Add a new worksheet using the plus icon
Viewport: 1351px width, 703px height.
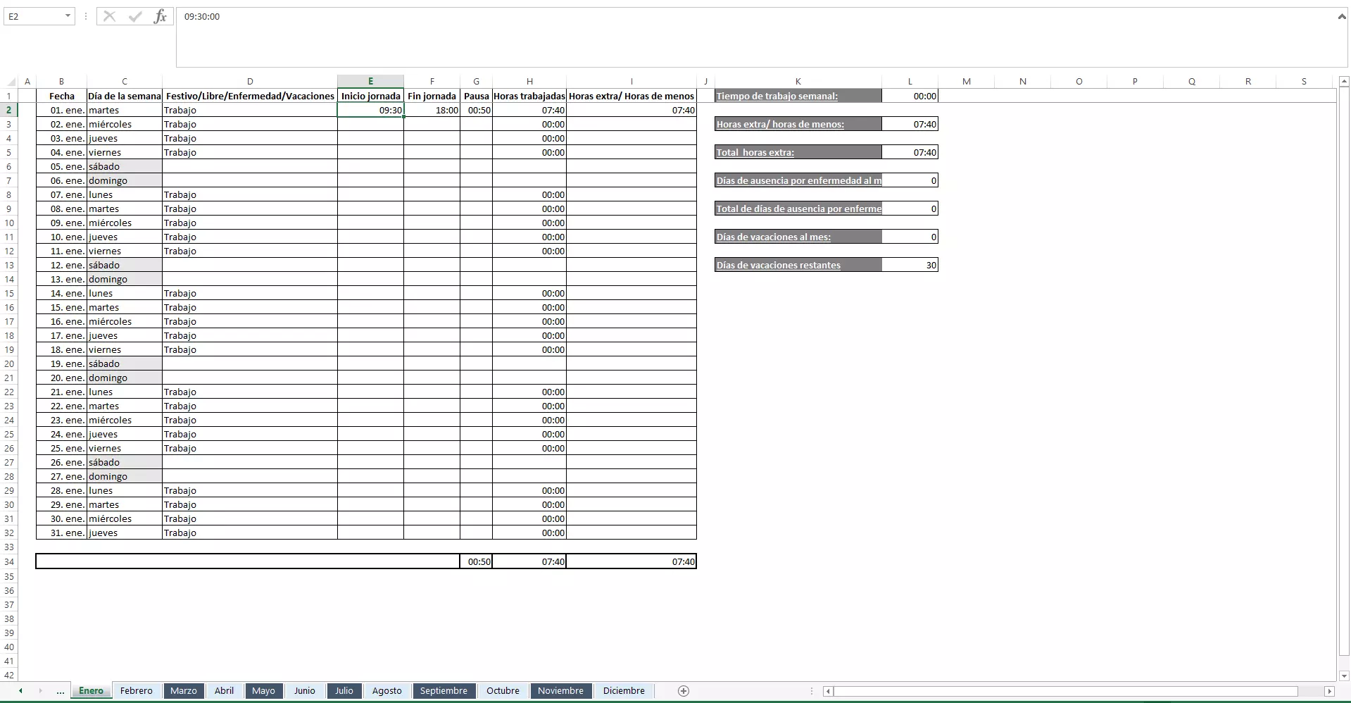click(681, 691)
